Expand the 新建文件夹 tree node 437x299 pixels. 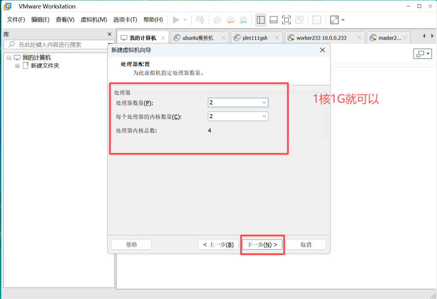pos(17,66)
